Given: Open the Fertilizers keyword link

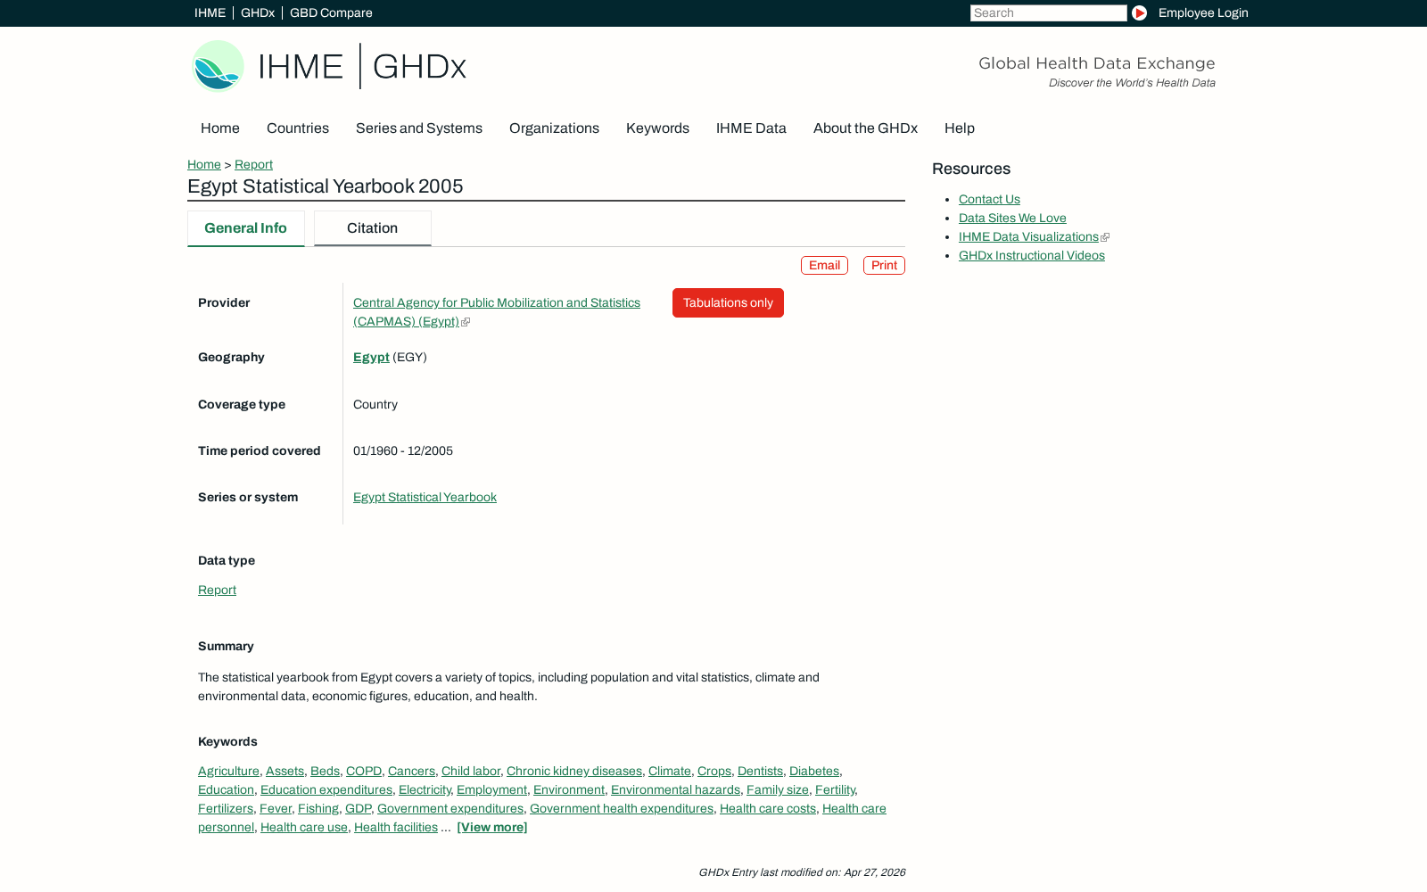Looking at the screenshot, I should tap(226, 808).
